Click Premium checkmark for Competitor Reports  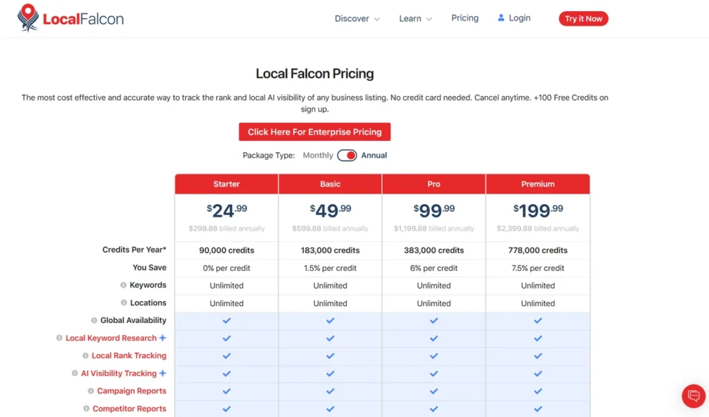tap(537, 409)
